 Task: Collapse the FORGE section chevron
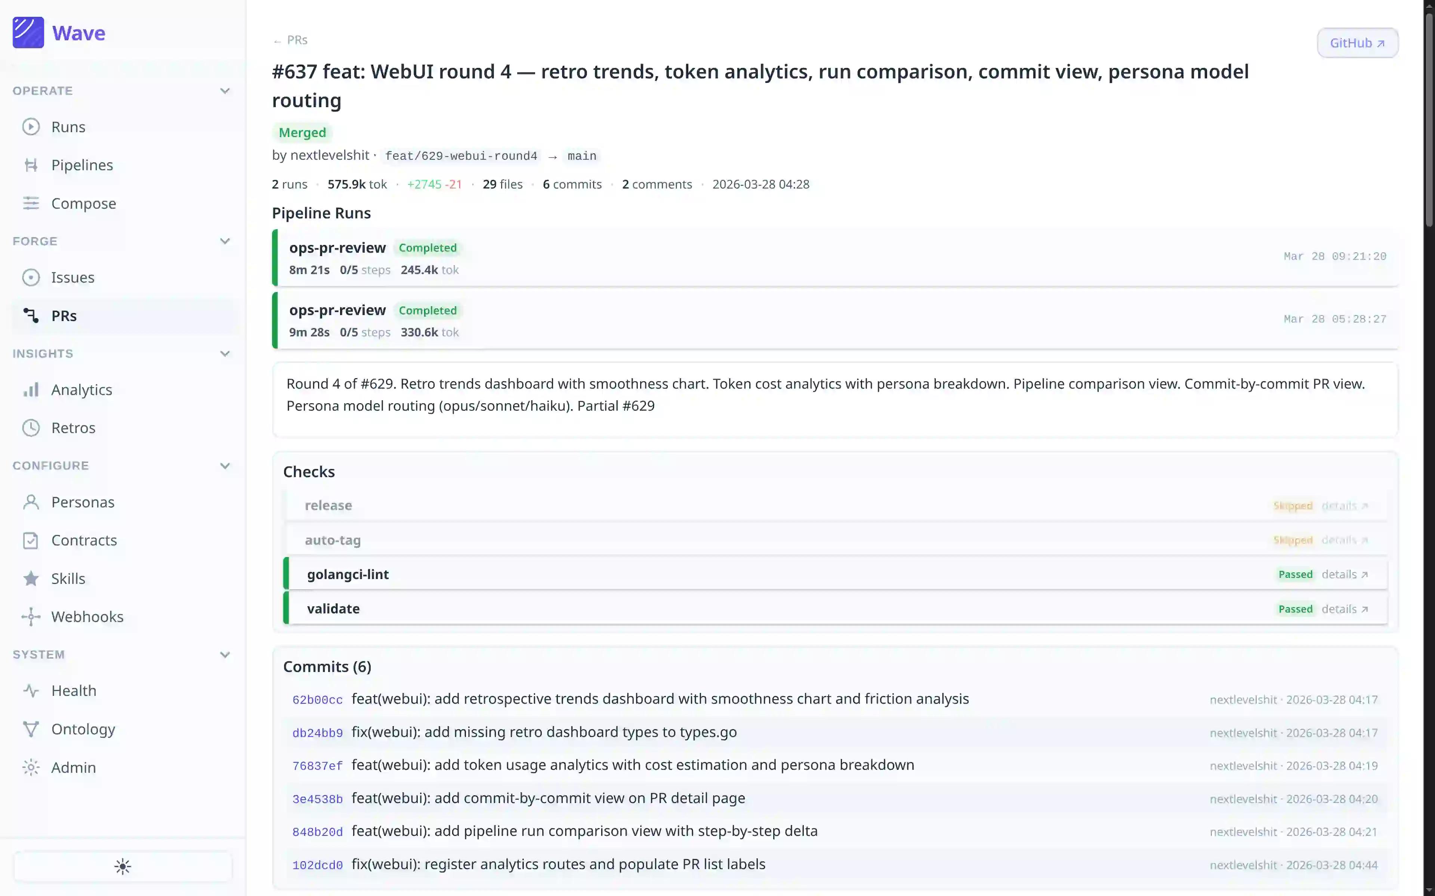[x=225, y=241]
